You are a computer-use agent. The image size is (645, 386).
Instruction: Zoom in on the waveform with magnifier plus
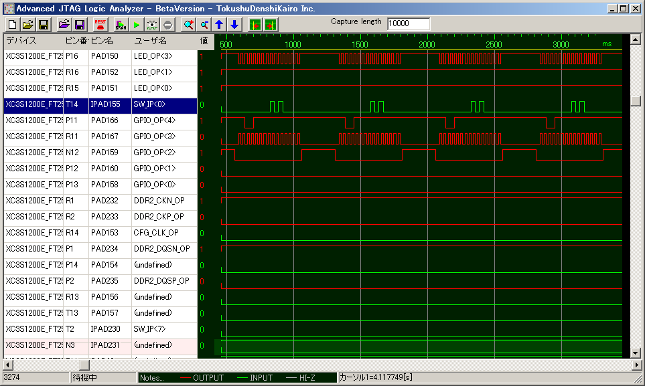pyautogui.click(x=188, y=25)
